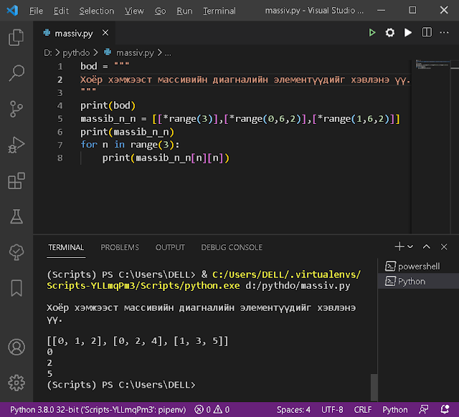The width and height of the screenshot is (459, 417).
Task: Open the View menu
Action: 134,11
